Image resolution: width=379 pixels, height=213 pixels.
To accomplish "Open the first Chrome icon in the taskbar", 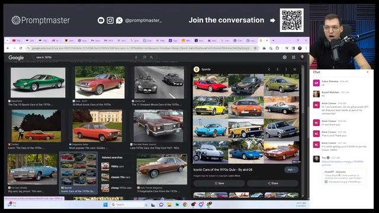I will click(185, 205).
